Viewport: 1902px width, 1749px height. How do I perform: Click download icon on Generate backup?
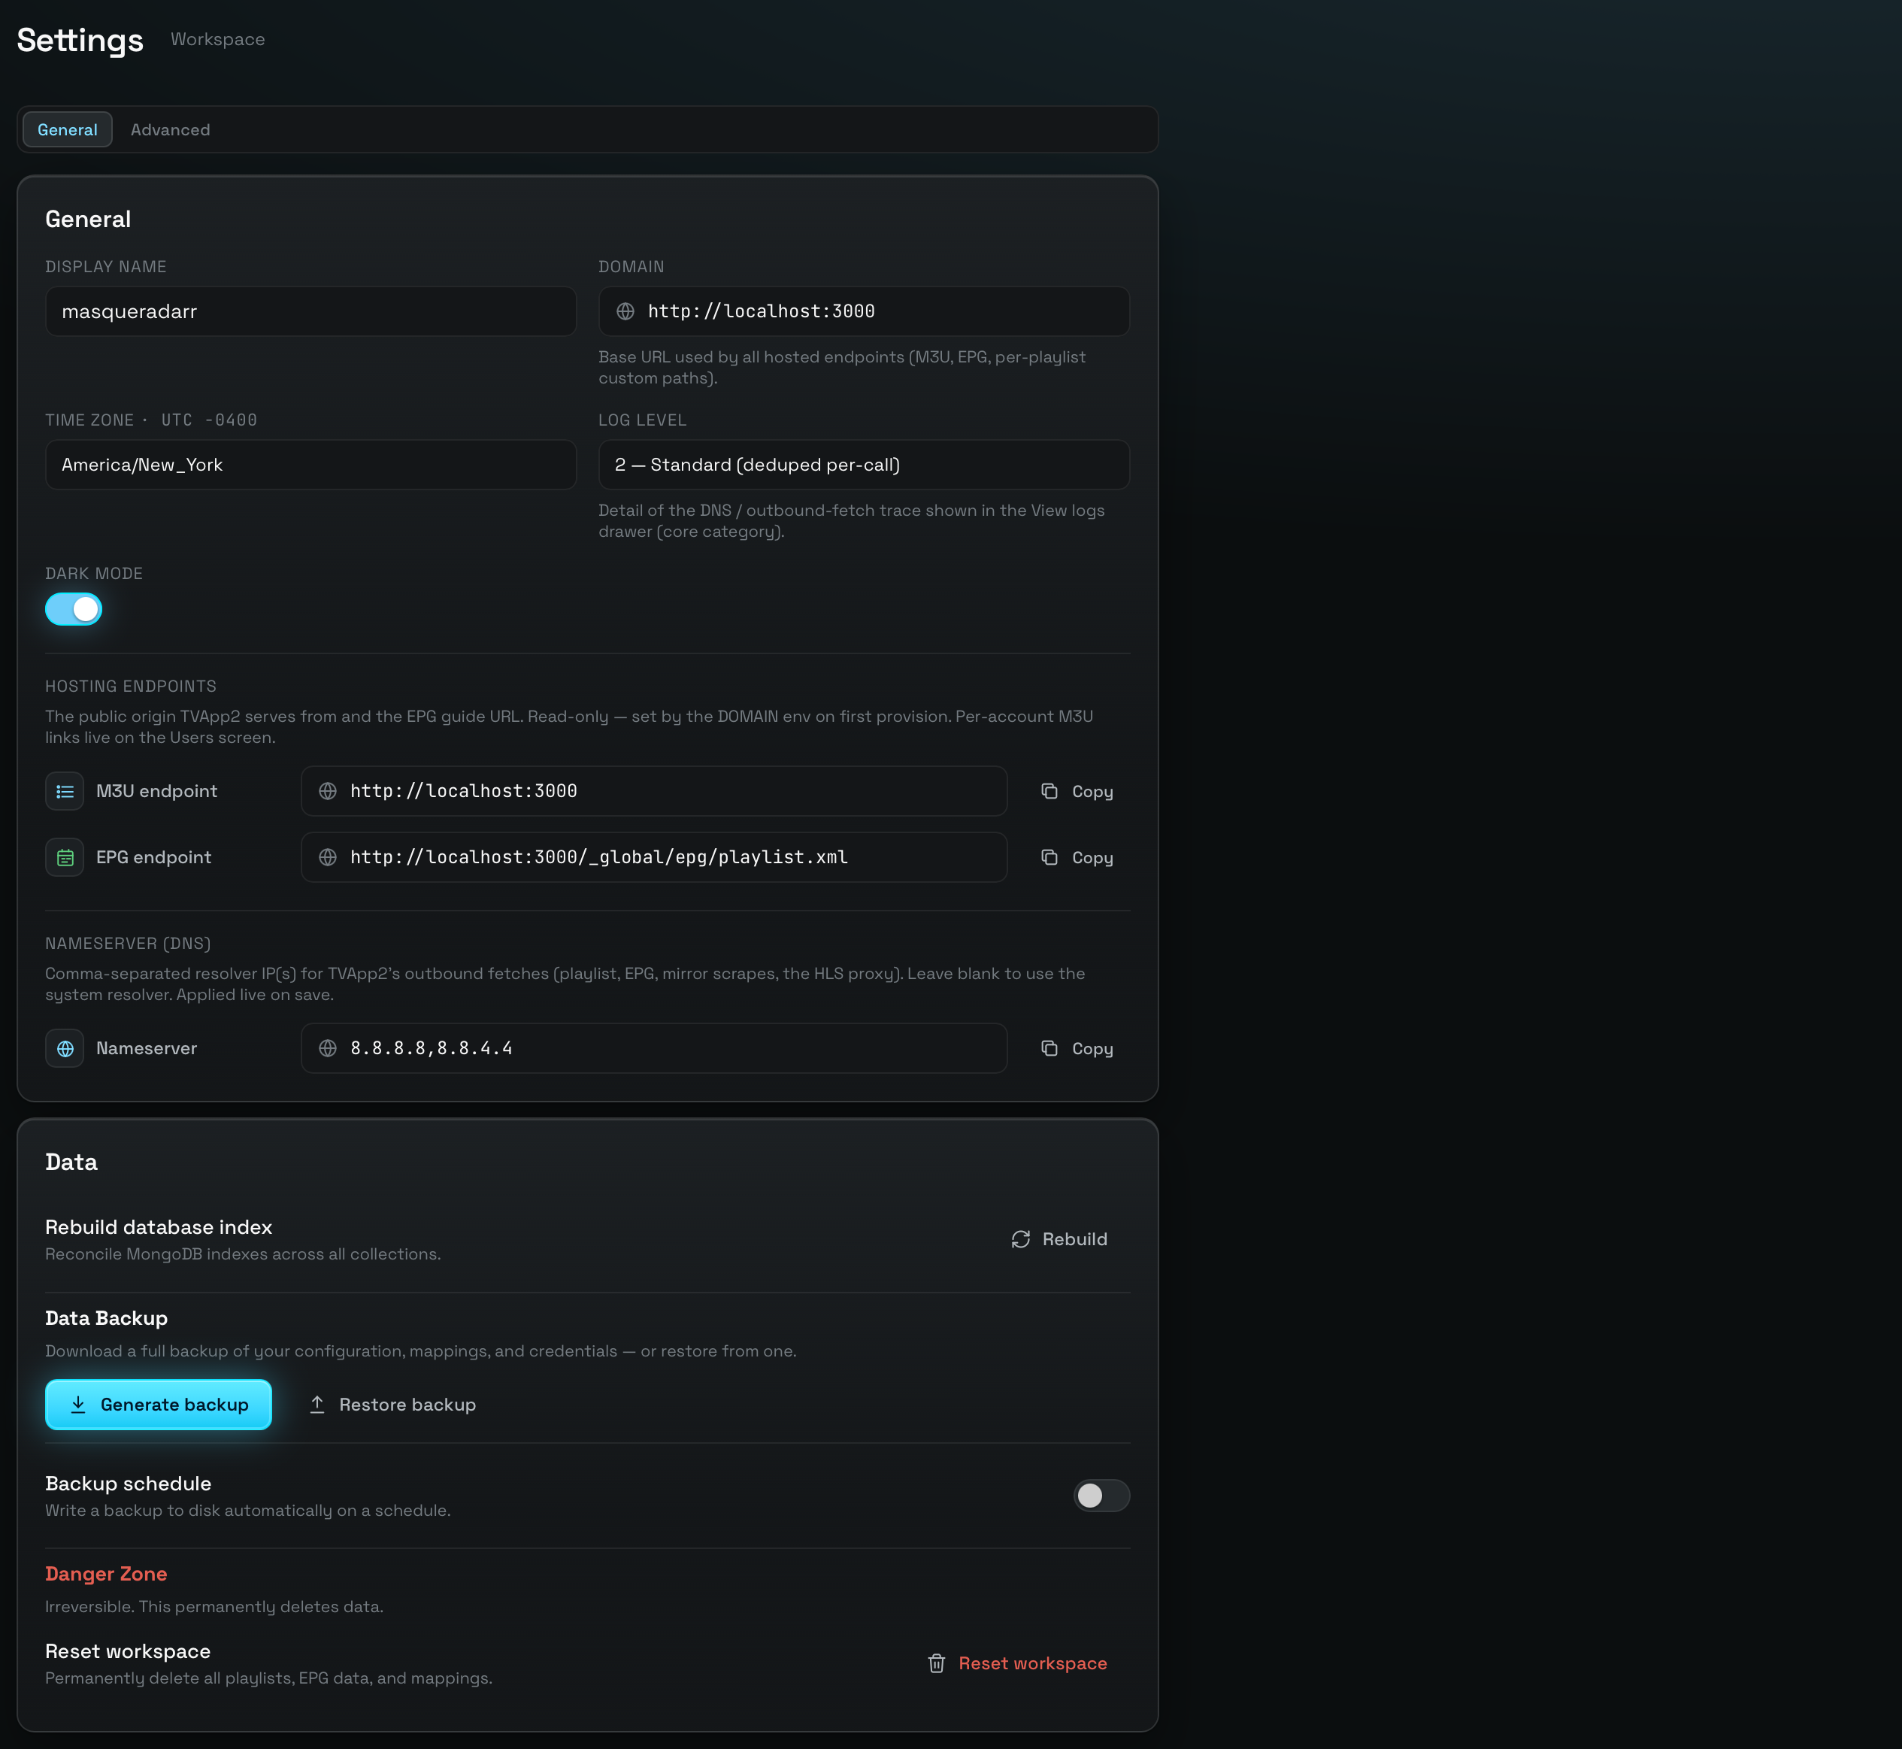pyautogui.click(x=78, y=1405)
